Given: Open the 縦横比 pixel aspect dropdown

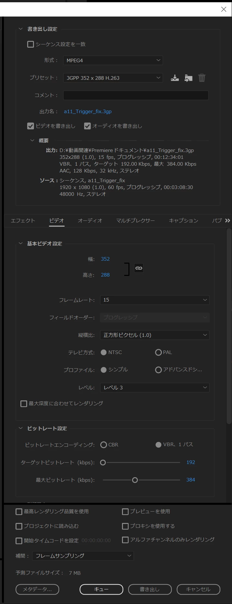Looking at the screenshot, I should (155, 335).
